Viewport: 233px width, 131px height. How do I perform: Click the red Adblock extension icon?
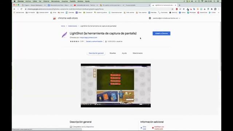point(177,9)
